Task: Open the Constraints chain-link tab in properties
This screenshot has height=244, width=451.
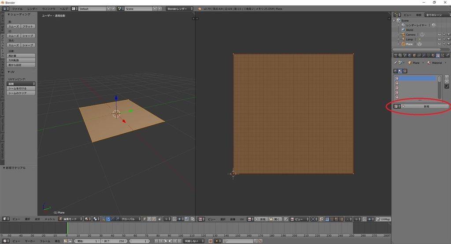Action: pyautogui.click(x=419, y=55)
